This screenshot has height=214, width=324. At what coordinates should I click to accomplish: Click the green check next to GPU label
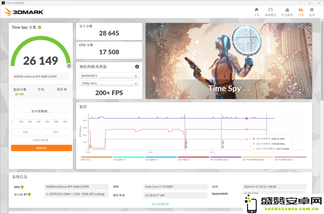[22, 187]
